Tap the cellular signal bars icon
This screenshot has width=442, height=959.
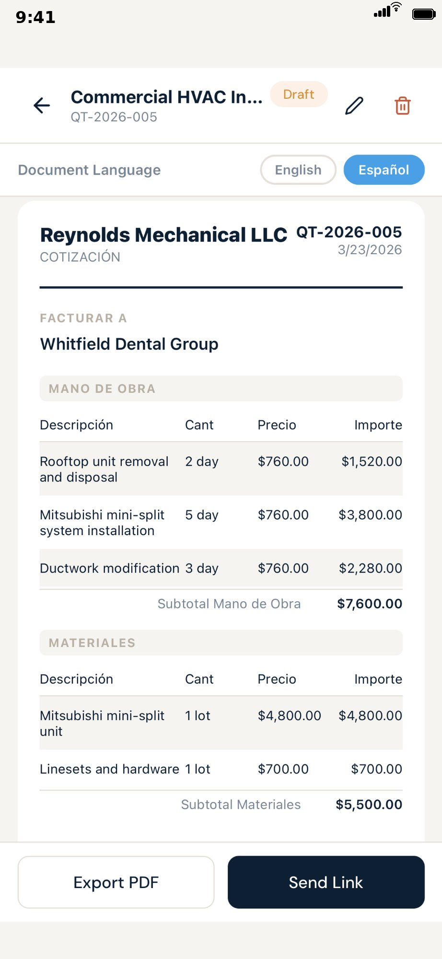(382, 12)
